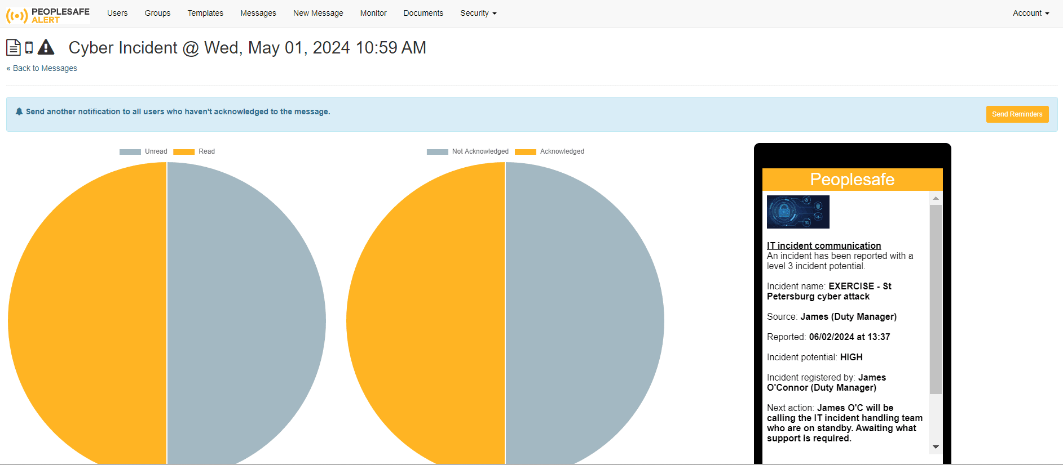
Task: Click the Peoplesafe header in phone preview
Action: 852,180
